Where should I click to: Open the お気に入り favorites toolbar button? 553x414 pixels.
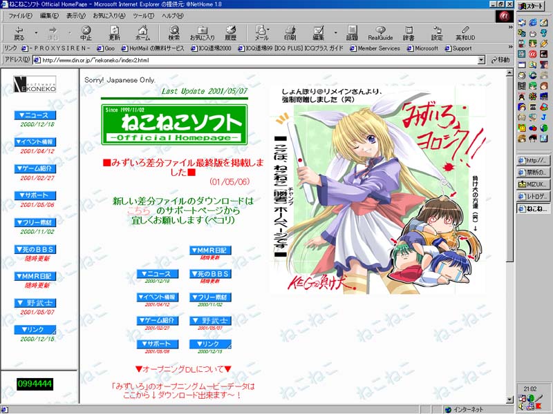202,33
